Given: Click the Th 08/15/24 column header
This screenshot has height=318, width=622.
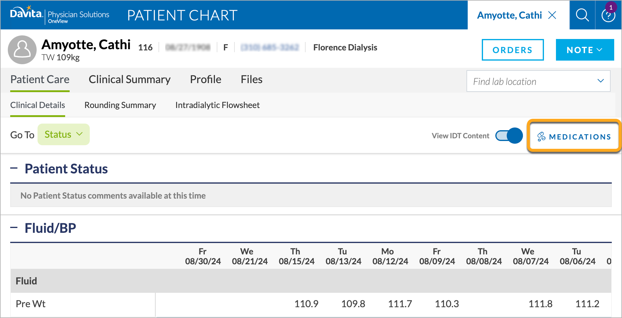Looking at the screenshot, I should point(297,256).
